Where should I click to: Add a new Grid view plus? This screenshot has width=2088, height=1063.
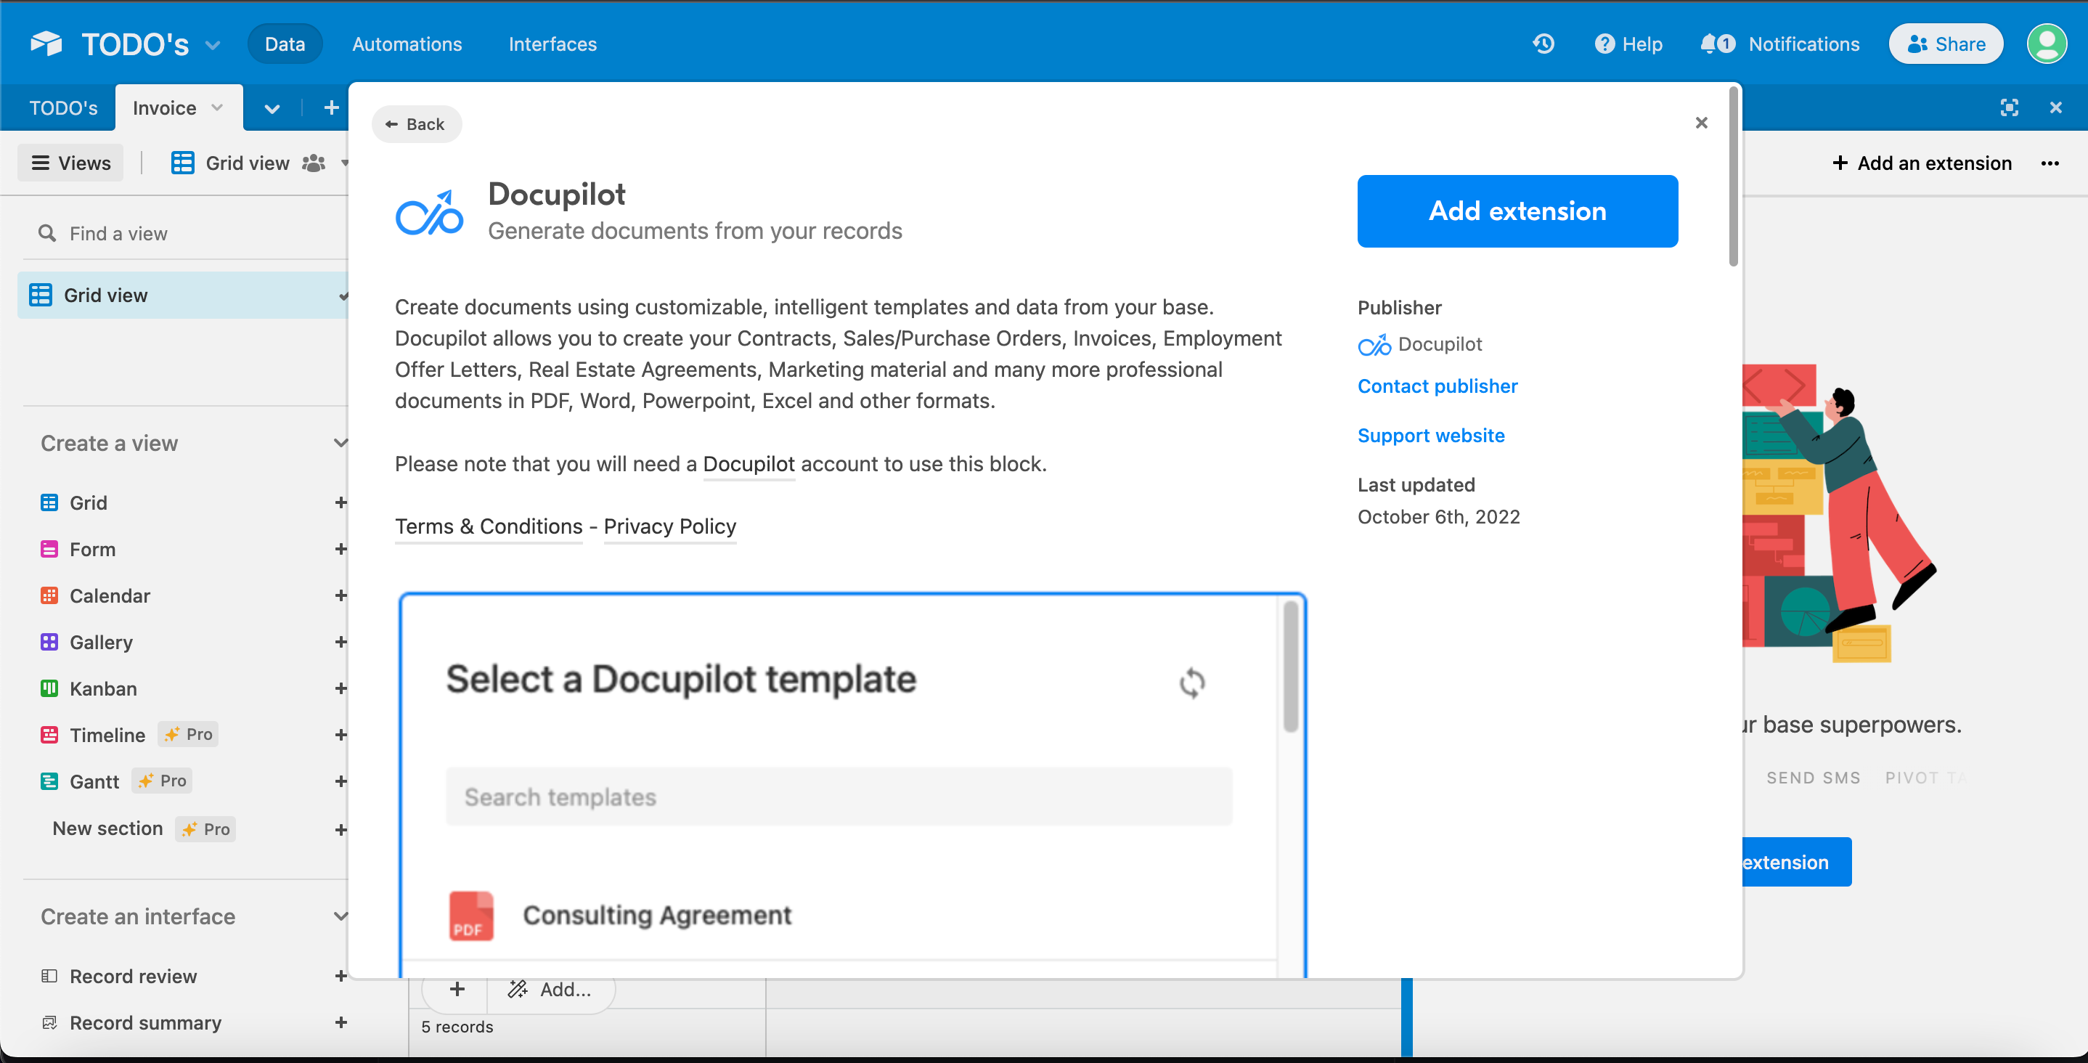(x=340, y=502)
